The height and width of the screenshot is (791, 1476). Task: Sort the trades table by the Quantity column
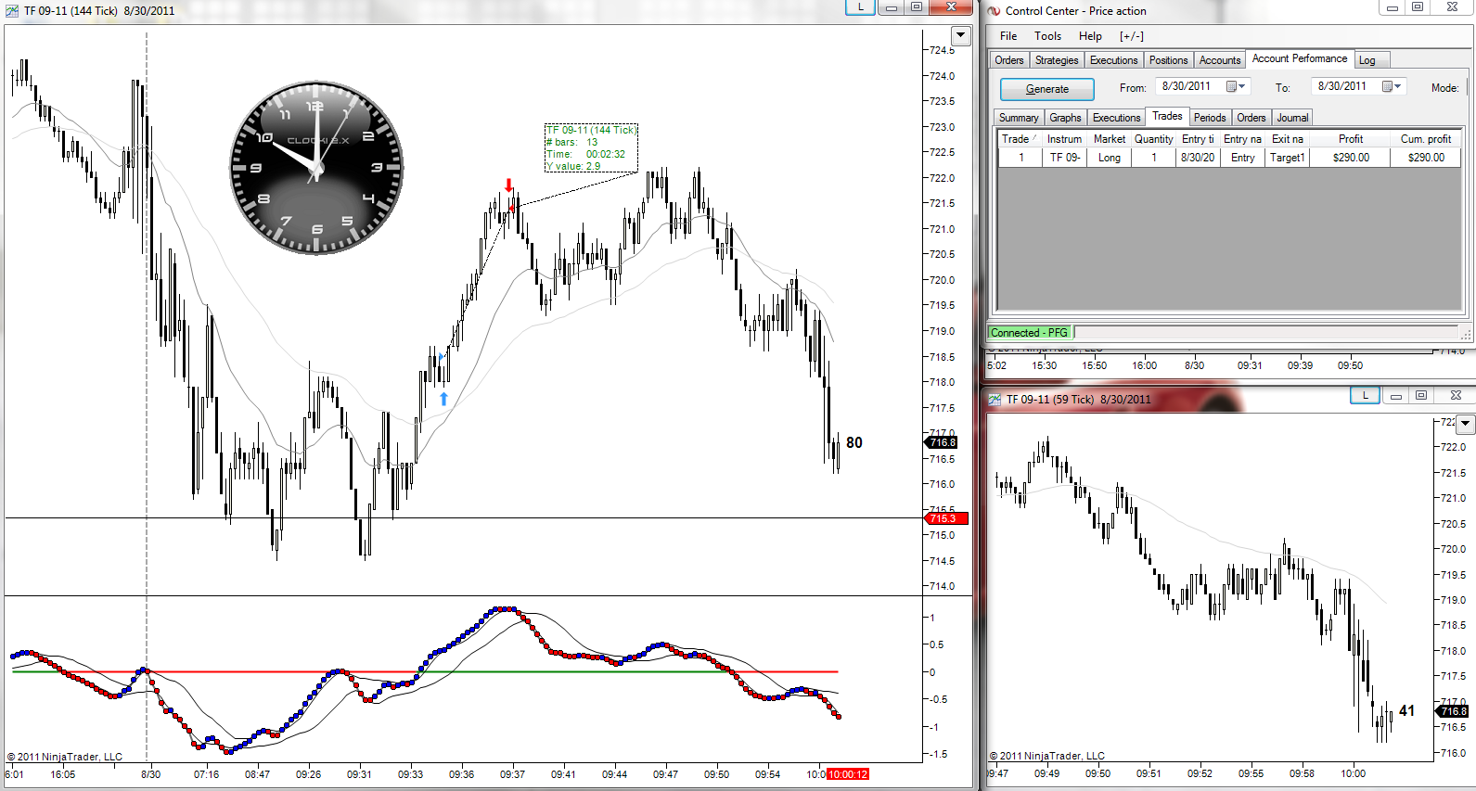1154,139
